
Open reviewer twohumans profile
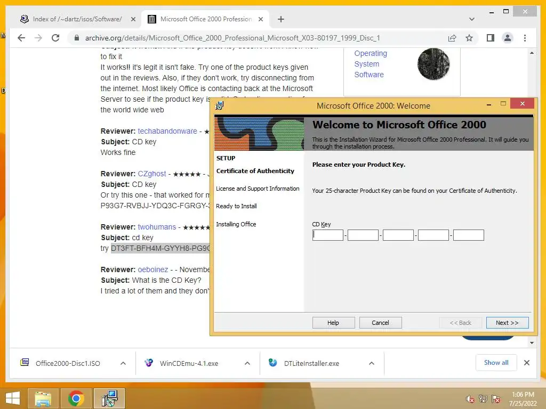tap(157, 227)
